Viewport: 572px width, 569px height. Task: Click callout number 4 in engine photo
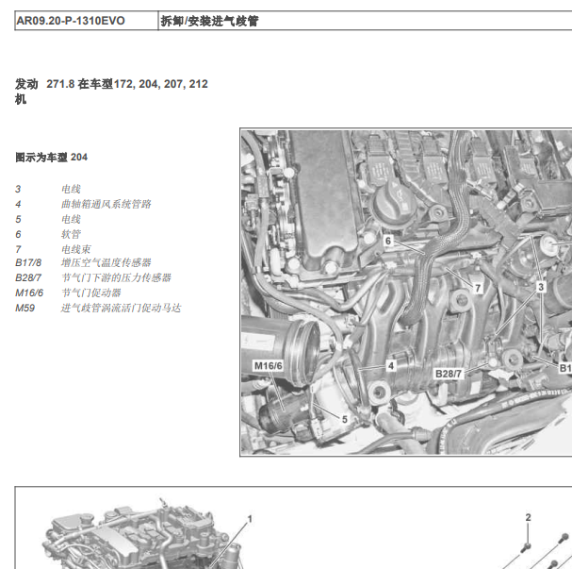pos(391,365)
